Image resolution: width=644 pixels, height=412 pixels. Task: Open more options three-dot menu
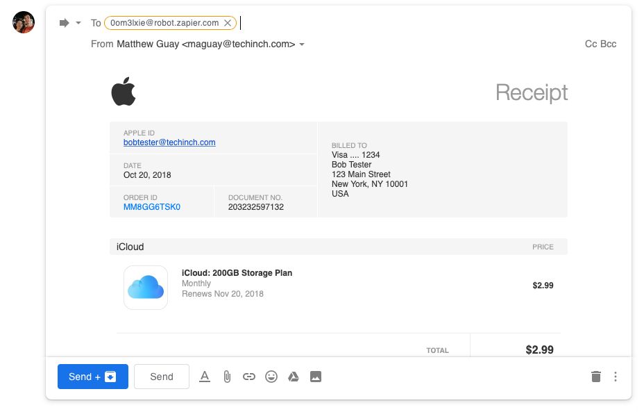pos(616,377)
